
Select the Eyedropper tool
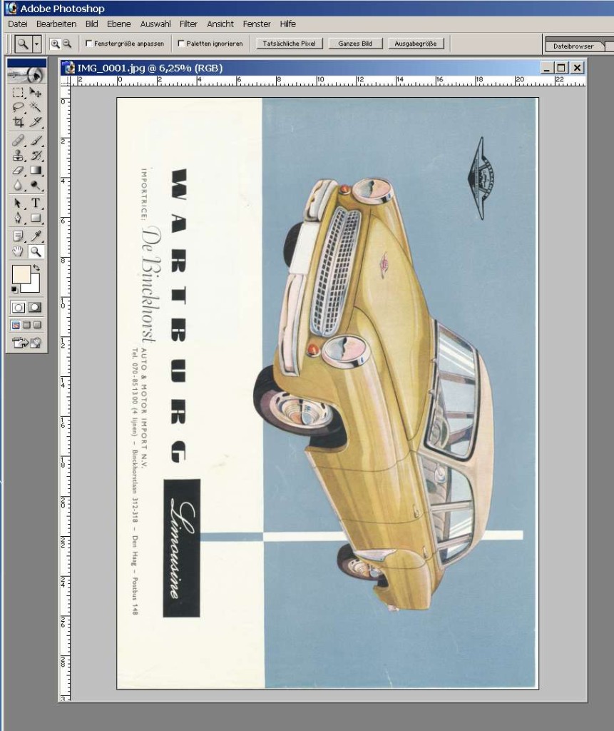click(x=36, y=236)
